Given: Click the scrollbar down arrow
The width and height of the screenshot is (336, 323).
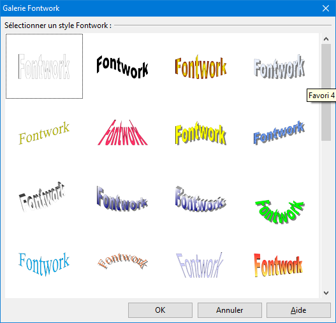Looking at the screenshot, I should pyautogui.click(x=326, y=292).
